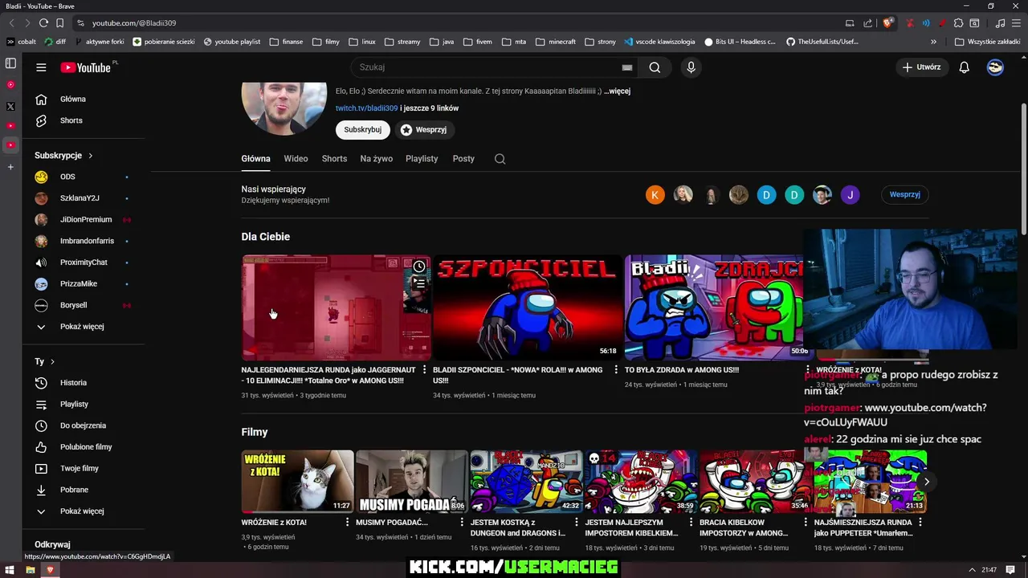Open the minecraft bookmarks folder
The image size is (1028, 578).
[555, 42]
